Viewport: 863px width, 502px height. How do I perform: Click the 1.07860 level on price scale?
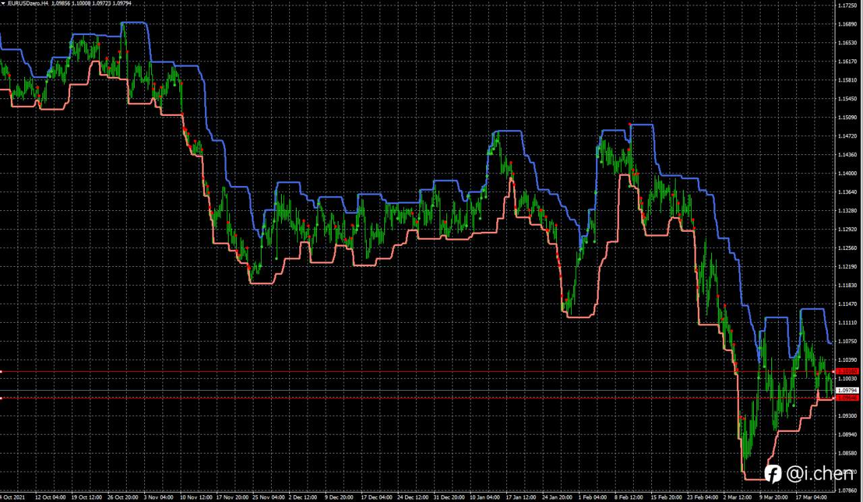(x=847, y=491)
